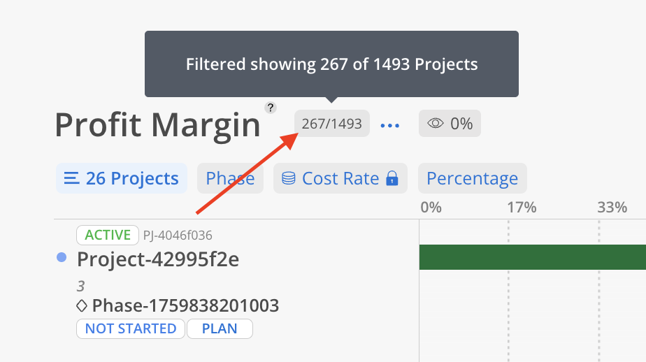Open Project-42995f2e by its name

pos(158,259)
